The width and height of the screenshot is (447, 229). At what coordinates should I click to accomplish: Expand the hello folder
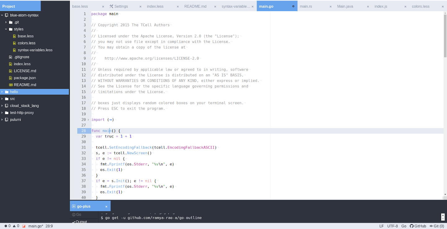[2, 92]
